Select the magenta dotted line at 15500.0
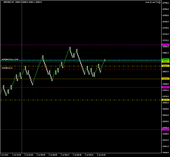170x157 pixels. (81, 130)
